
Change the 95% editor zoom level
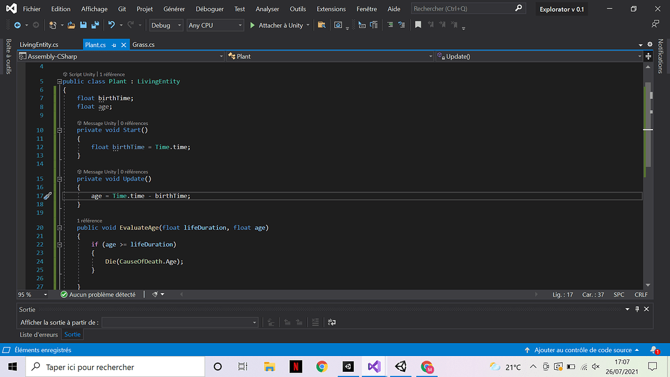(31, 294)
